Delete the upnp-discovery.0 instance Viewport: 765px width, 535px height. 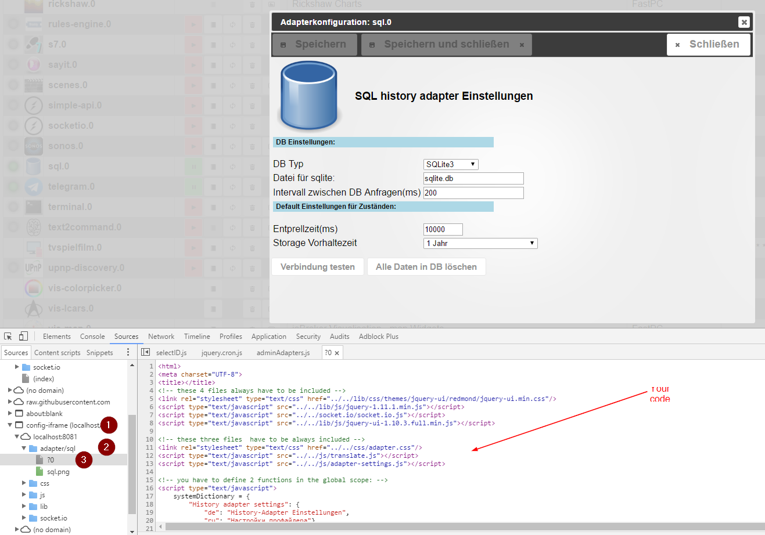coord(252,268)
